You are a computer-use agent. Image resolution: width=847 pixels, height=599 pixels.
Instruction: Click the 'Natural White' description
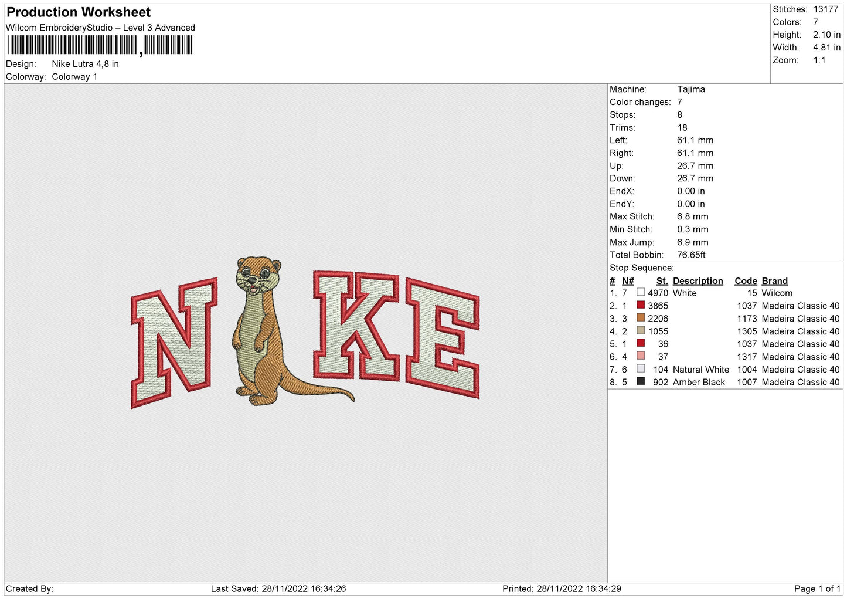(x=701, y=370)
